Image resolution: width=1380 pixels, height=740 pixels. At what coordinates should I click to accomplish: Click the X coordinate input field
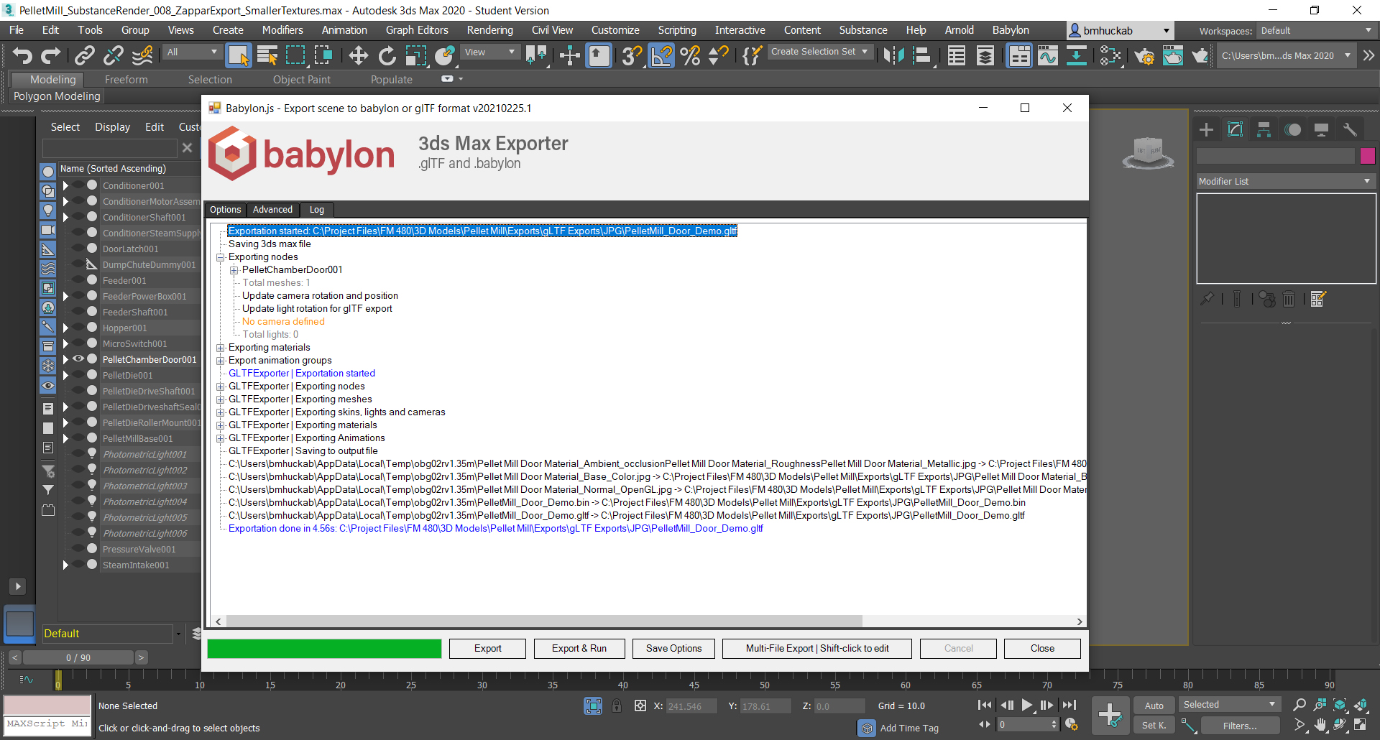pos(691,706)
